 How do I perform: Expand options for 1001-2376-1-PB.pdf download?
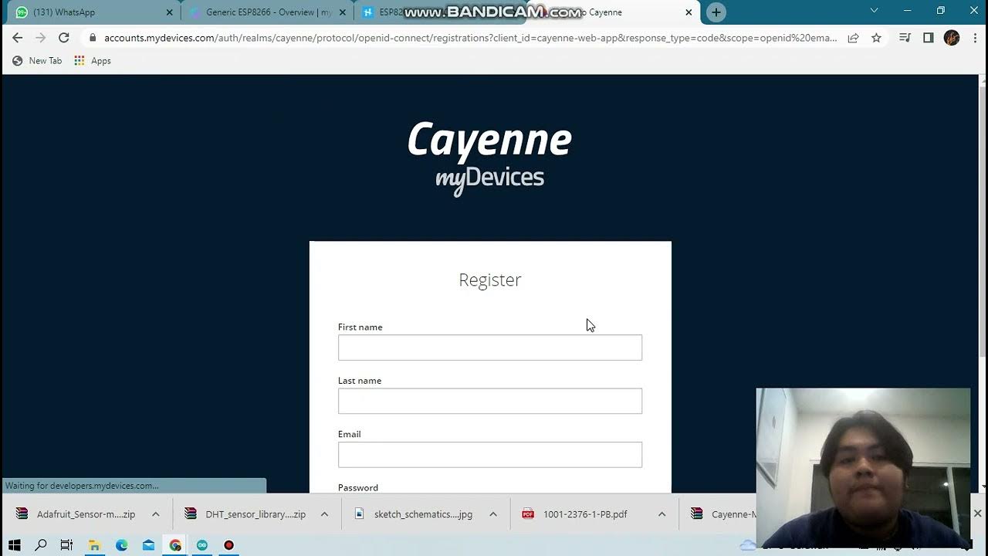point(661,514)
